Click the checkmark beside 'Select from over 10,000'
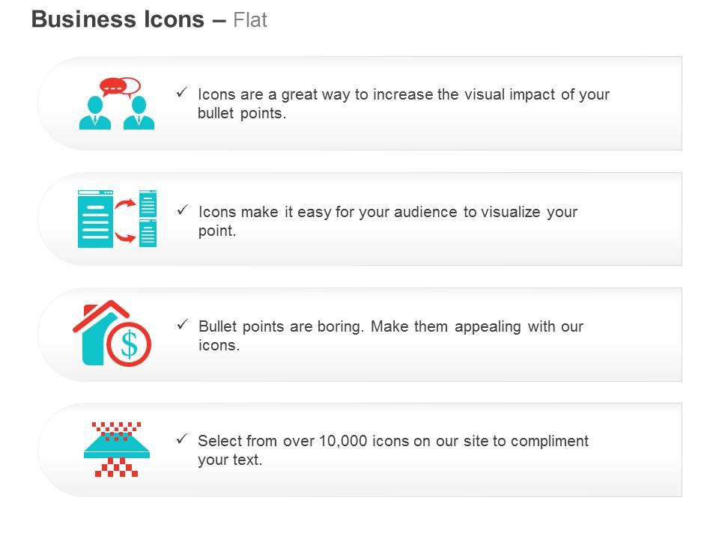Image resolution: width=719 pixels, height=539 pixels. pos(182,439)
